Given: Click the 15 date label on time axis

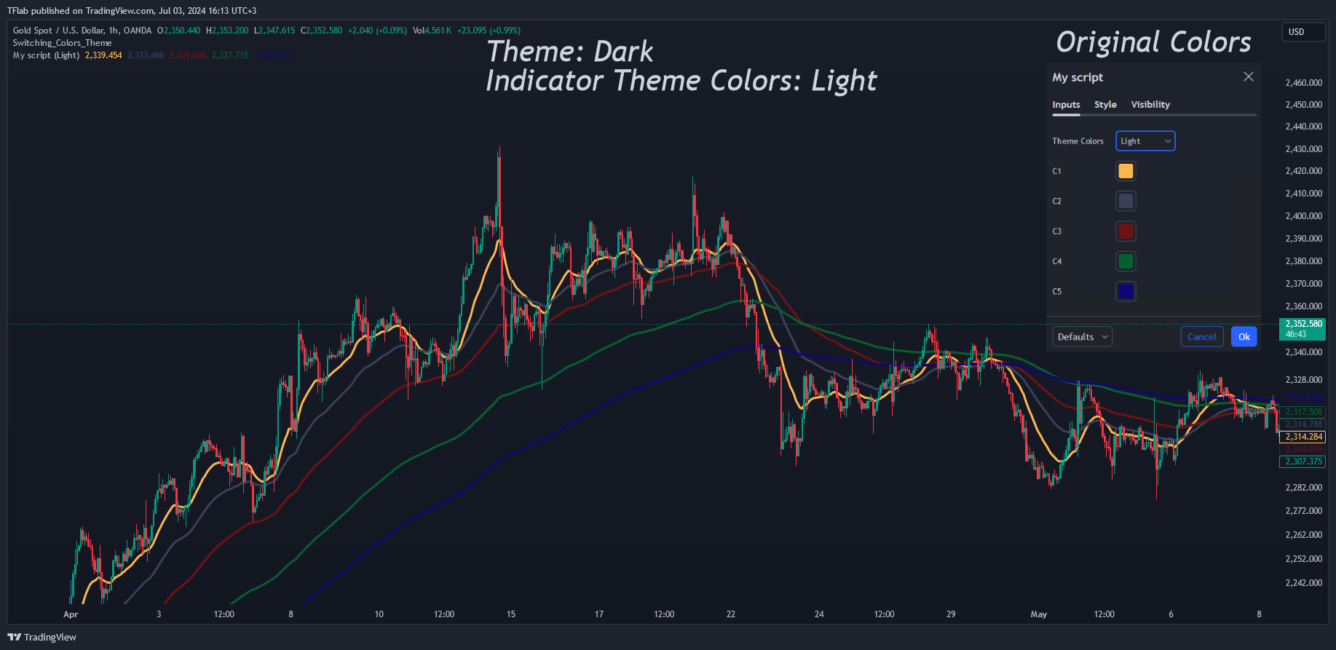Looking at the screenshot, I should tap(511, 614).
